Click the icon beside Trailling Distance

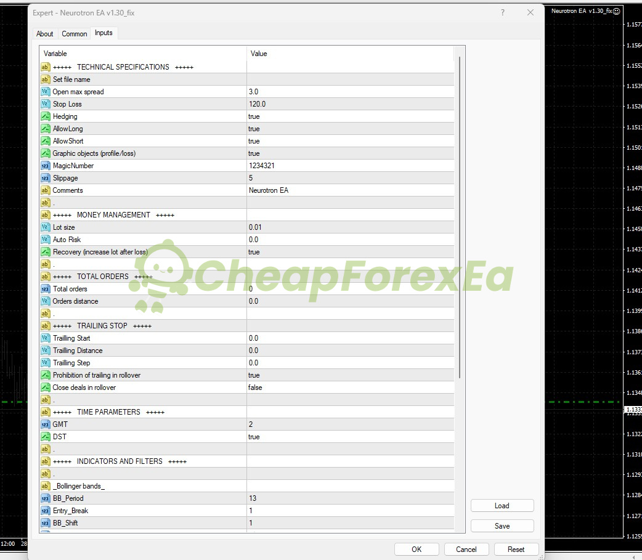46,351
